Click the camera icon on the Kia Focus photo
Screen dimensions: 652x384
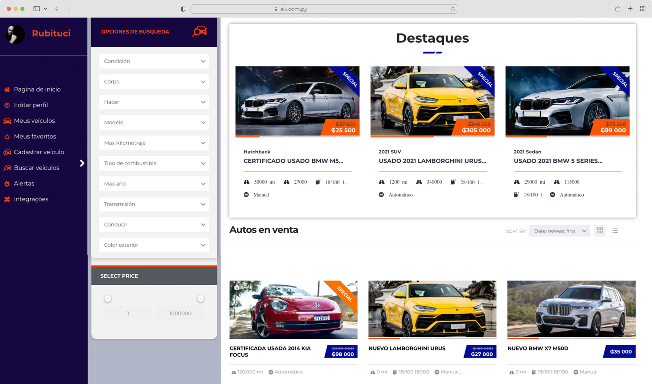237,287
